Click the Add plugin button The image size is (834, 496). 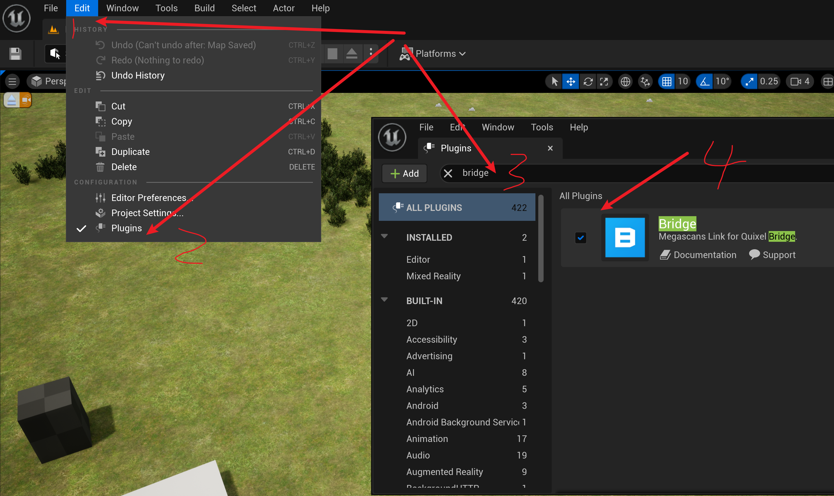404,173
